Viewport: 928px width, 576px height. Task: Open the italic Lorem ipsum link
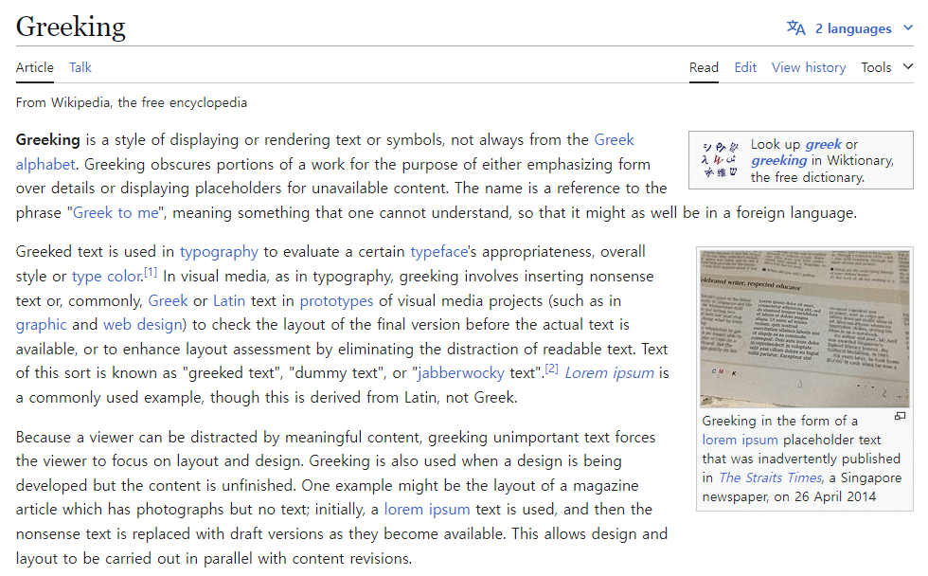click(x=609, y=373)
